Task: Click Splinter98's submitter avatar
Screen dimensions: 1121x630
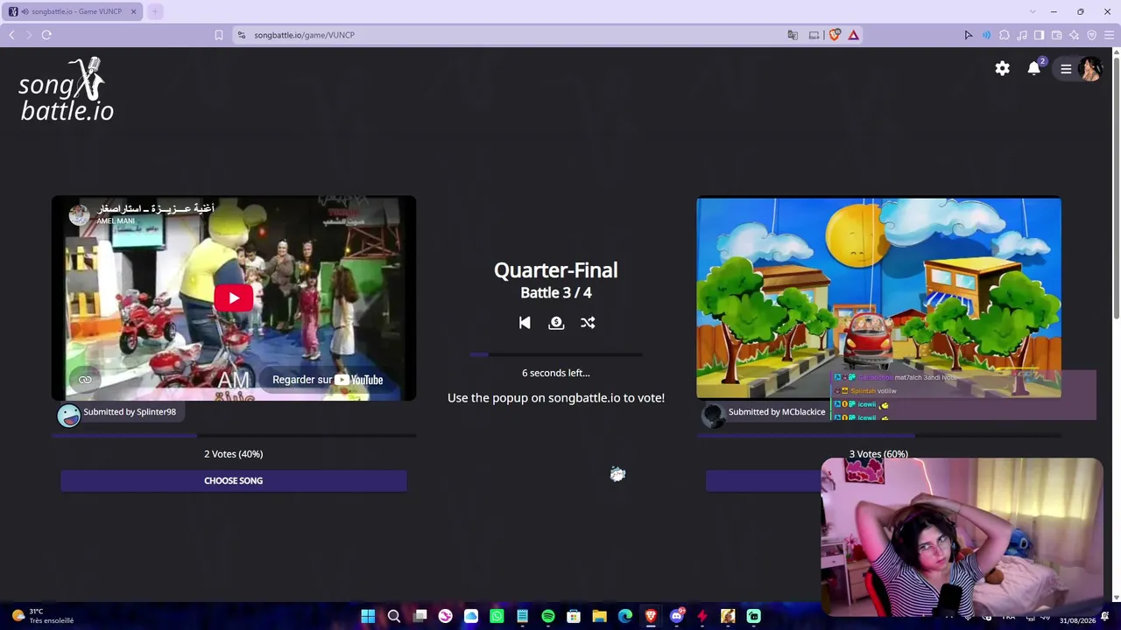Action: coord(68,416)
